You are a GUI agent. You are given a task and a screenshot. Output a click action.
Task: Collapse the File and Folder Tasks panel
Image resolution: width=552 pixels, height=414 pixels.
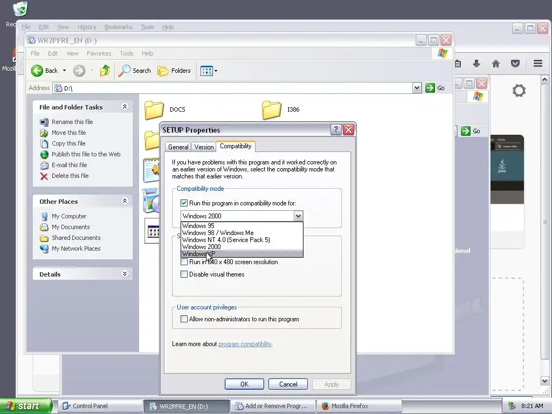coord(125,107)
